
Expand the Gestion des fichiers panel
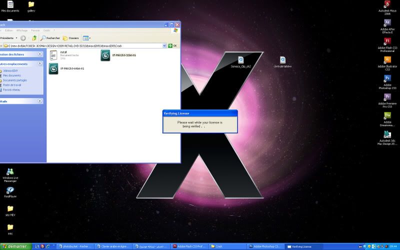(40, 54)
